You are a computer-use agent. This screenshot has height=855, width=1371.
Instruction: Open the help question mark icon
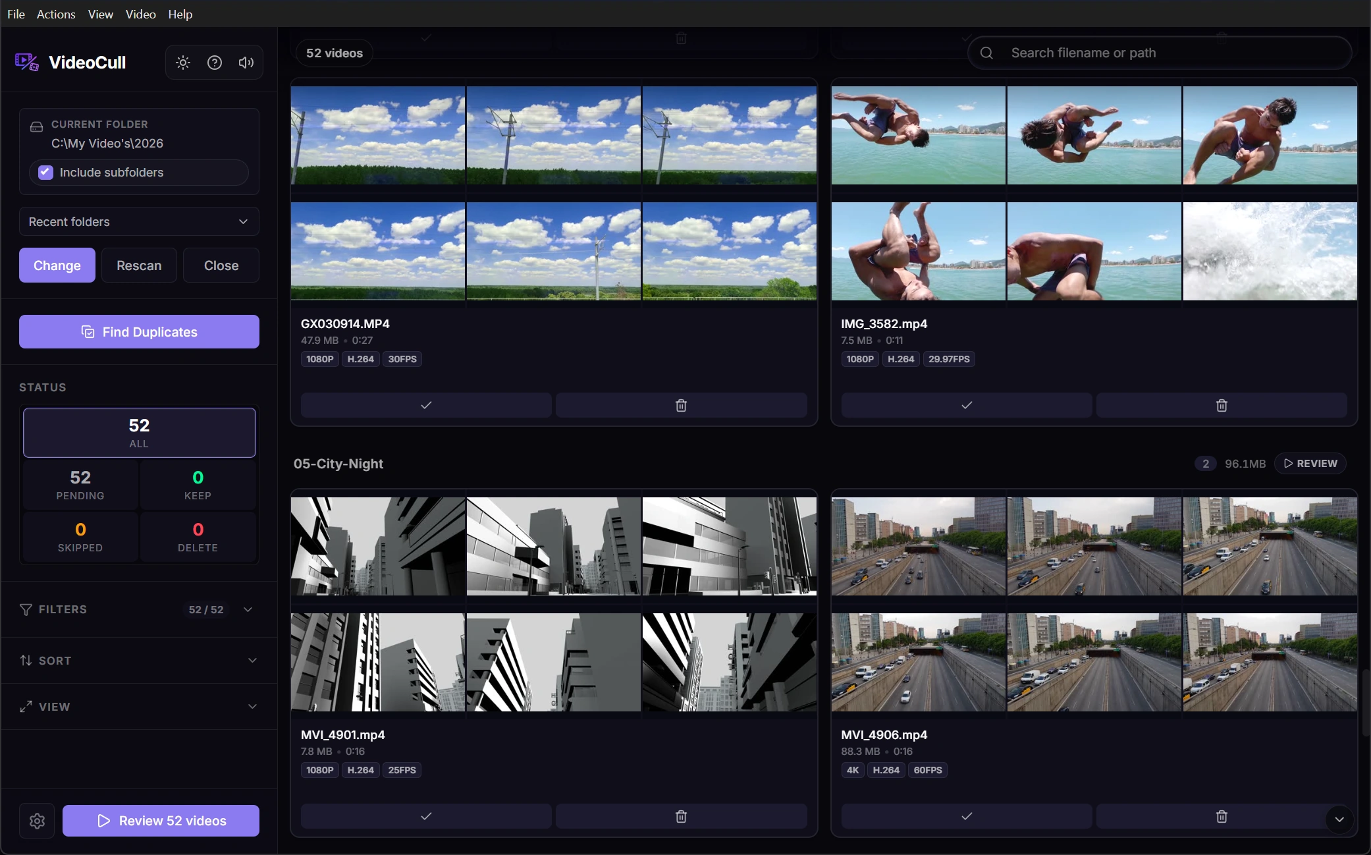(x=215, y=63)
